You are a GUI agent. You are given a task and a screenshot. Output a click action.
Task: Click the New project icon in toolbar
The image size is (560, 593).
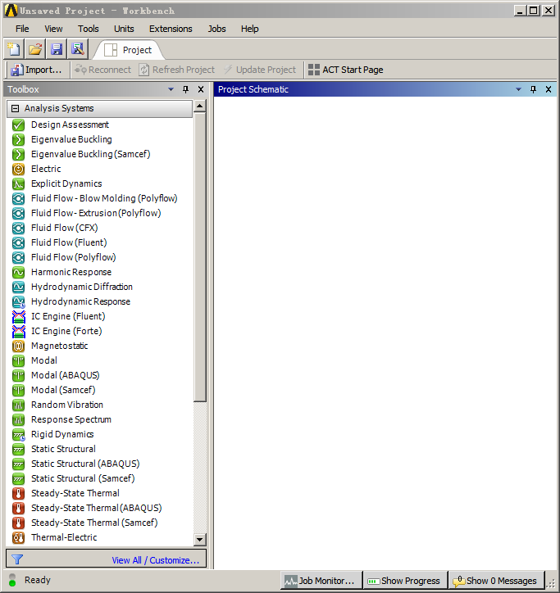[x=14, y=49]
